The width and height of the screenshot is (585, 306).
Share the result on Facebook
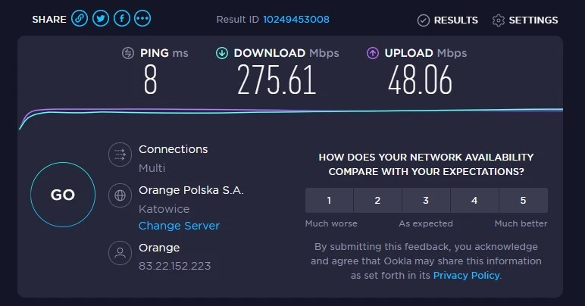pyautogui.click(x=122, y=19)
